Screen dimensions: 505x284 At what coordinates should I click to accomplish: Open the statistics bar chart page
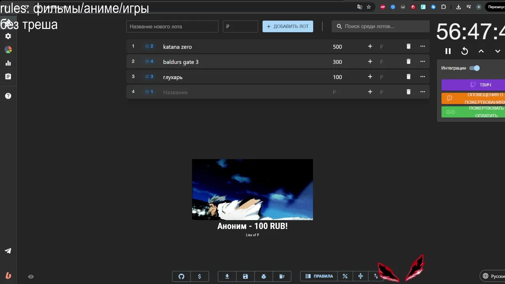click(x=8, y=63)
